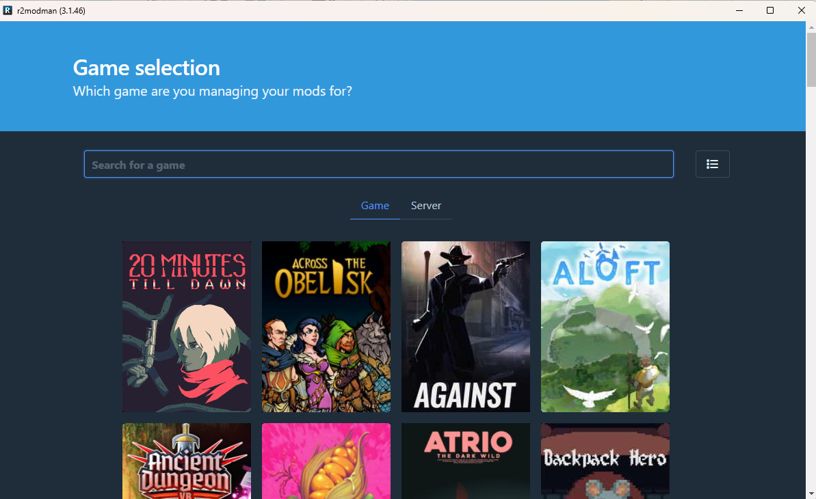Select the 20 Minutes Till Dawn cover

click(186, 326)
